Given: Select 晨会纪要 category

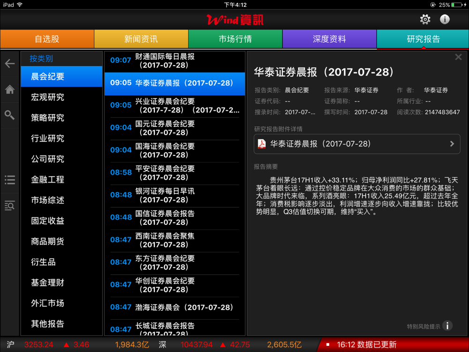Looking at the screenshot, I should pyautogui.click(x=61, y=77).
